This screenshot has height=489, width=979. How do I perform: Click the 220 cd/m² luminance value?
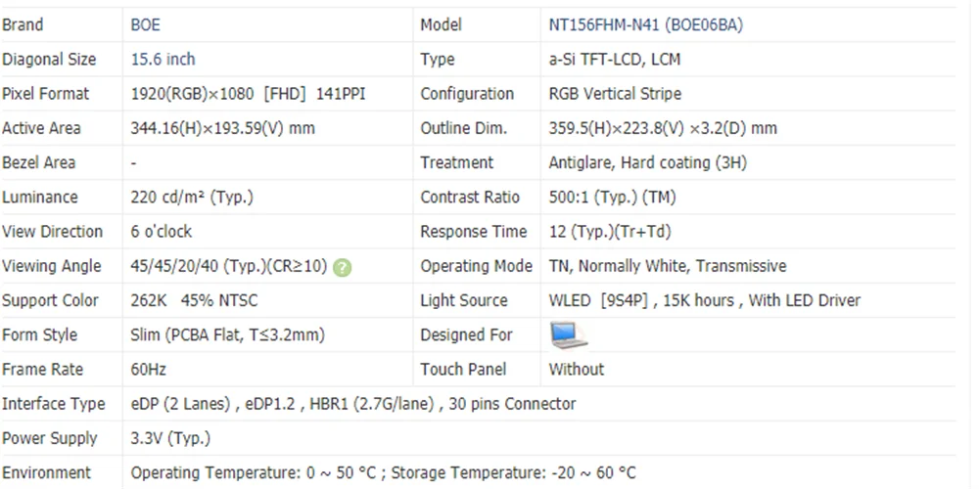click(x=192, y=198)
